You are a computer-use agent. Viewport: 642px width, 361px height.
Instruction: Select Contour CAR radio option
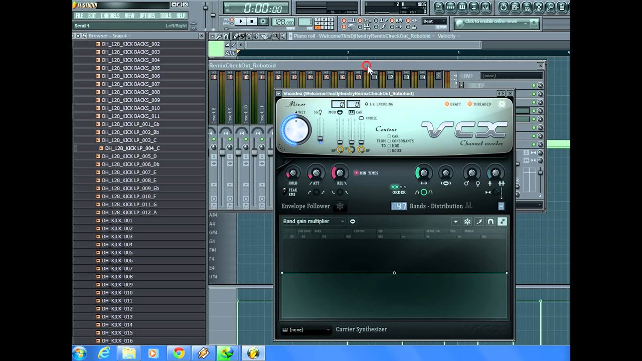(x=389, y=136)
